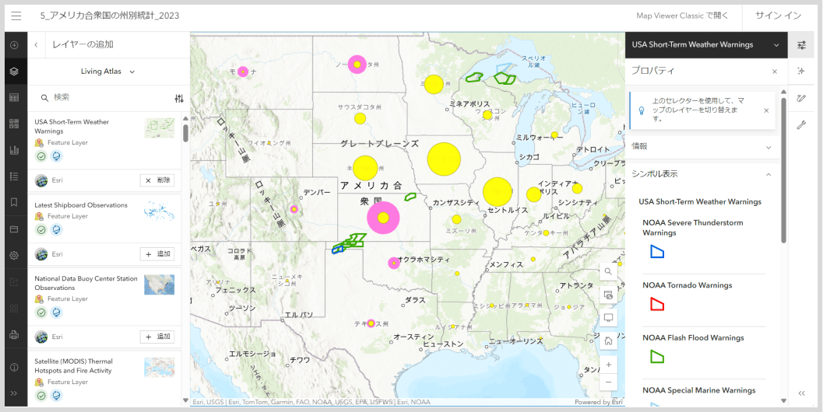Open the search filter icon beside 検索

point(179,99)
